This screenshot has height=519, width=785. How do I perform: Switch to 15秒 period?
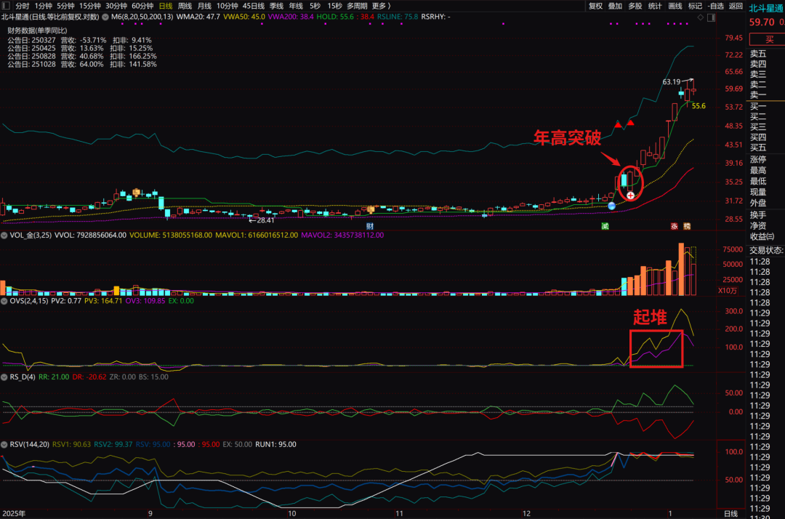pos(334,6)
